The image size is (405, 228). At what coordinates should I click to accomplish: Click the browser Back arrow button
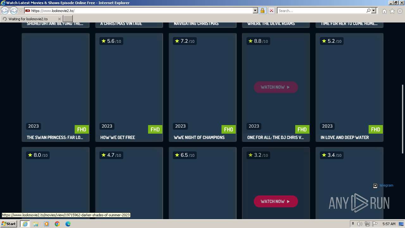(5, 10)
